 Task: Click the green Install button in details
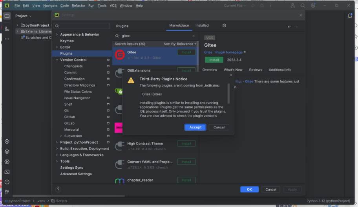pyautogui.click(x=214, y=60)
